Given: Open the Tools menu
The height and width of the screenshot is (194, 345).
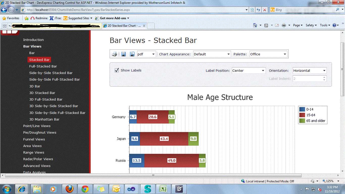Looking at the screenshot, I should [x=324, y=25].
